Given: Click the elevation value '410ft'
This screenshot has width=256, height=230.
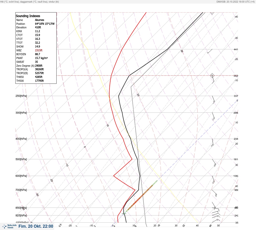Looking at the screenshot, I should pyautogui.click(x=38, y=27).
